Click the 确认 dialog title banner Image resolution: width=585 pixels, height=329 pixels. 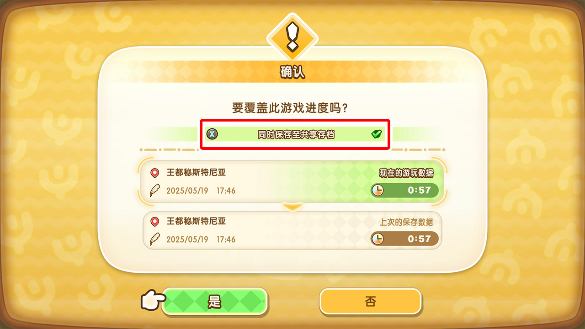click(x=292, y=72)
